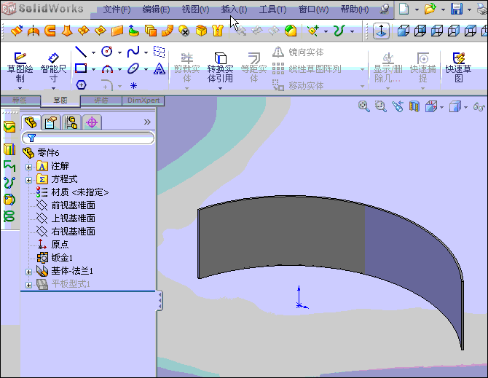Click the Open file folder icon
Image resolution: width=488 pixels, height=378 pixels.
point(430,9)
